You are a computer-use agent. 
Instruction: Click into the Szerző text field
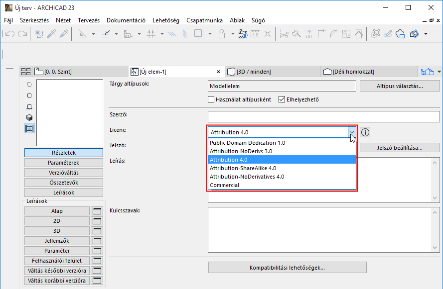(324, 116)
